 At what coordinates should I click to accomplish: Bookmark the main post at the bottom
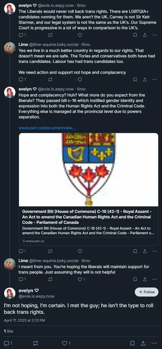[x=132, y=343]
